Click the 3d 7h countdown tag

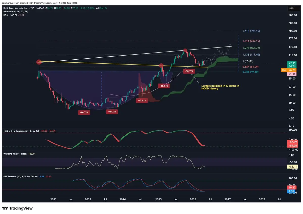292,66
